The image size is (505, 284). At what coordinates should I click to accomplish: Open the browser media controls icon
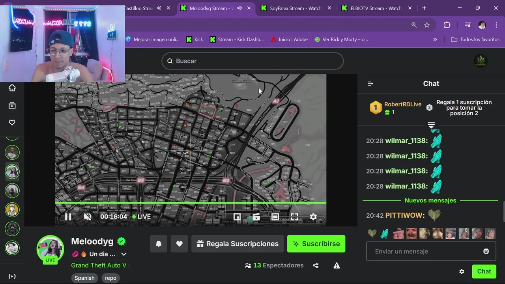468,25
